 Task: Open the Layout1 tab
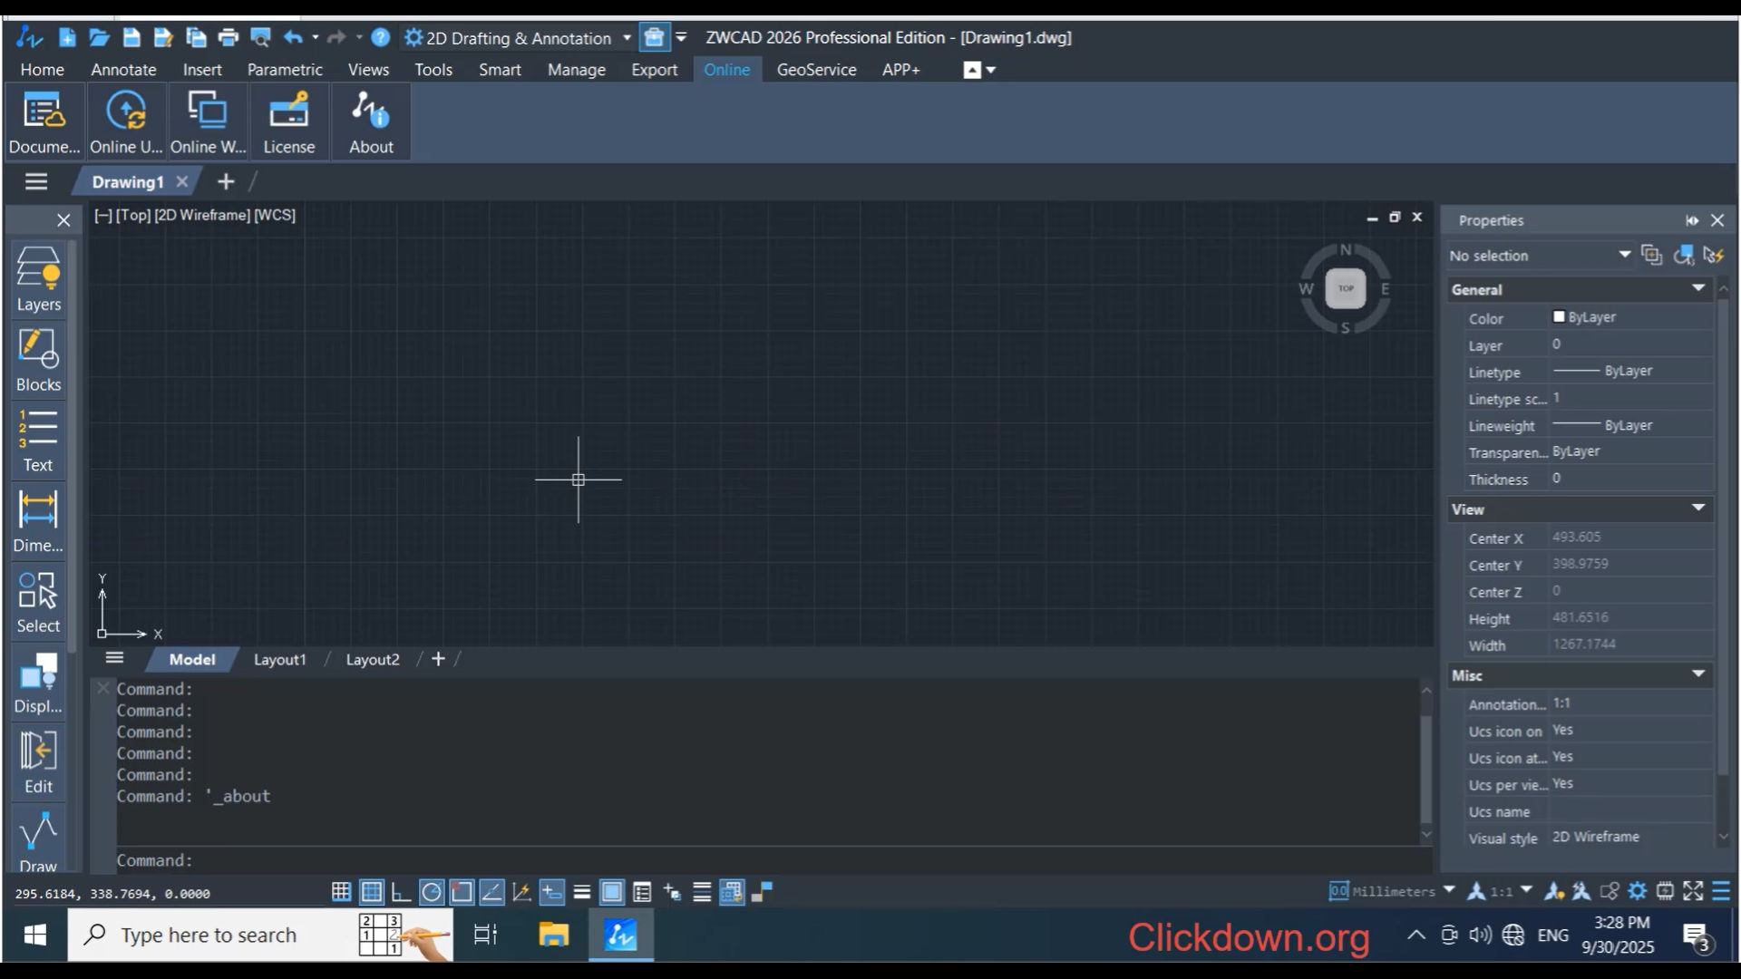(279, 659)
